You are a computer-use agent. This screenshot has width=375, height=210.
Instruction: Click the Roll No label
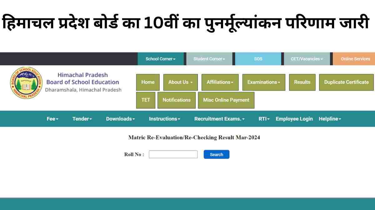pyautogui.click(x=134, y=155)
